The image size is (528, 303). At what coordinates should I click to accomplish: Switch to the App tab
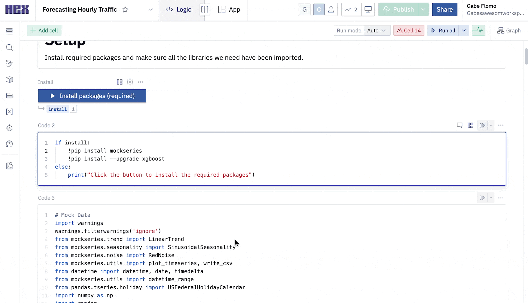(x=229, y=10)
